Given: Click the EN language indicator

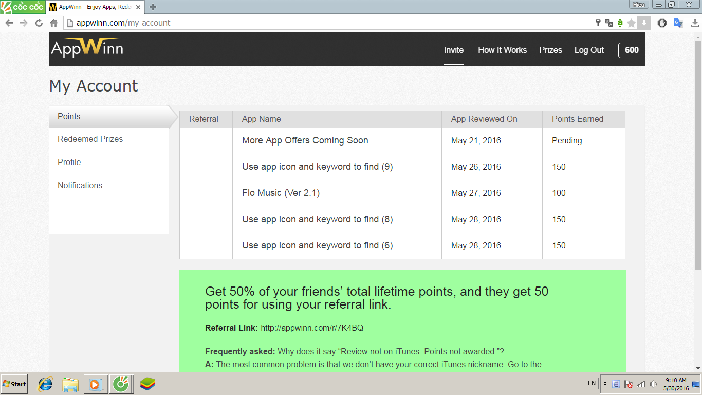Looking at the screenshot, I should (592, 384).
